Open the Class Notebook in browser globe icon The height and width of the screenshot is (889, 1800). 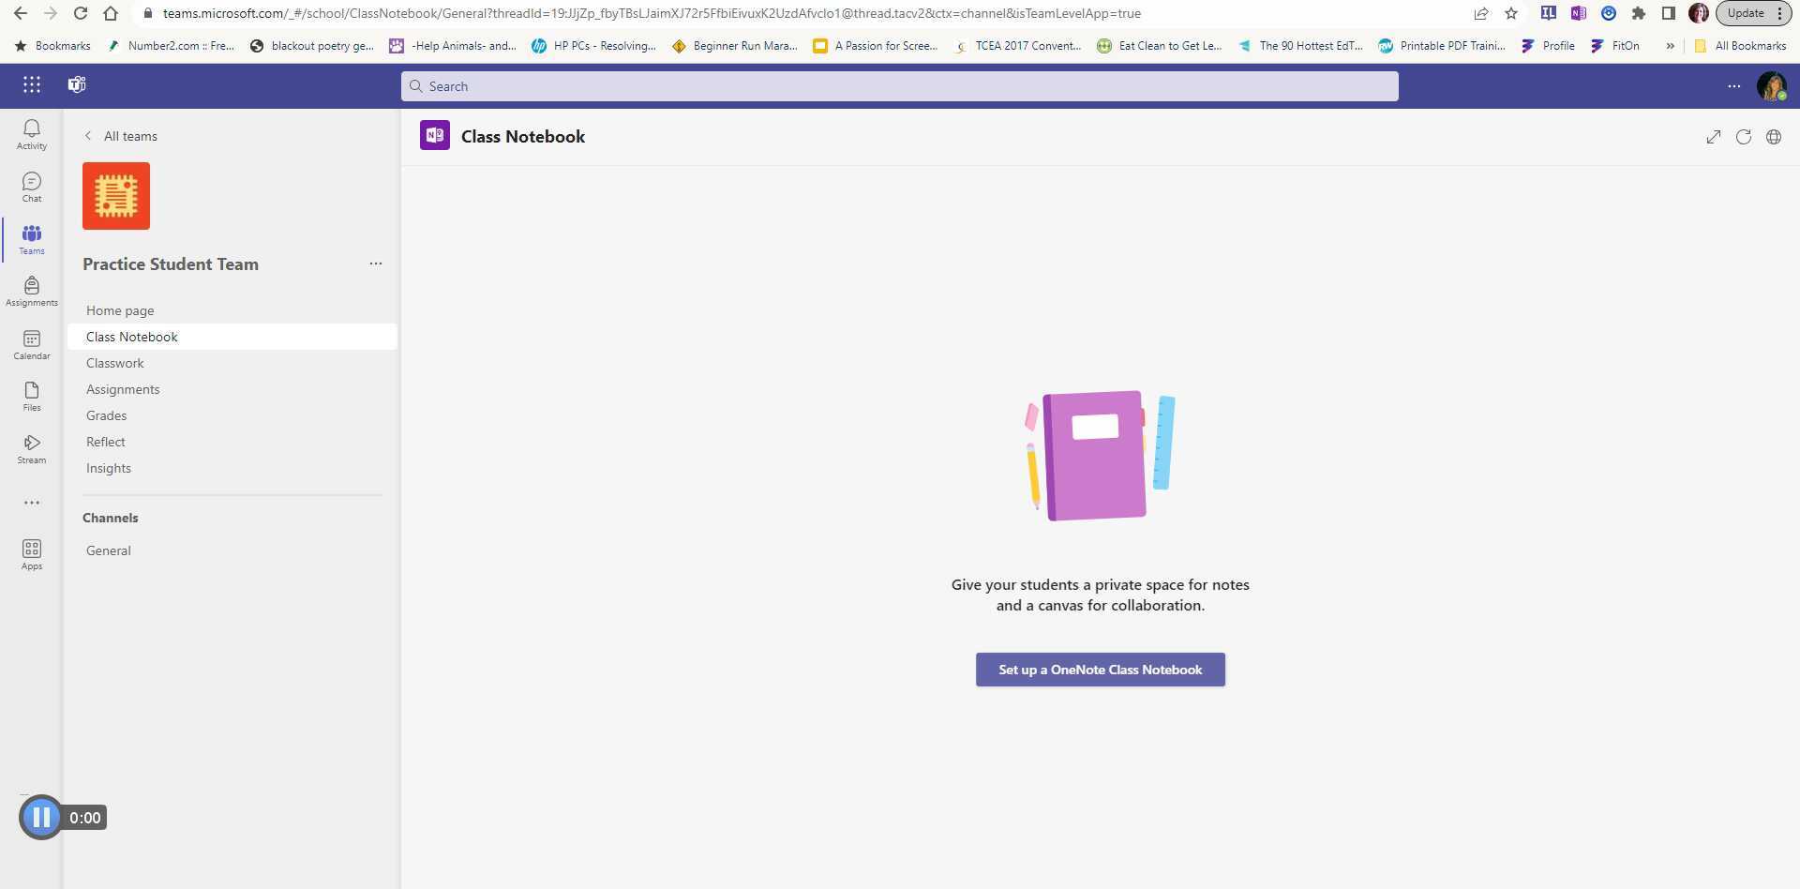tap(1774, 137)
